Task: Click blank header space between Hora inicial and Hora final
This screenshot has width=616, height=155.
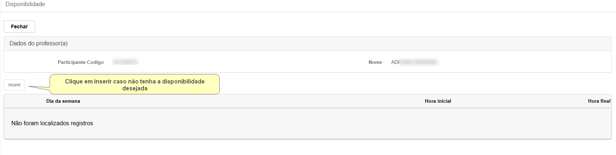Action: coord(518,101)
